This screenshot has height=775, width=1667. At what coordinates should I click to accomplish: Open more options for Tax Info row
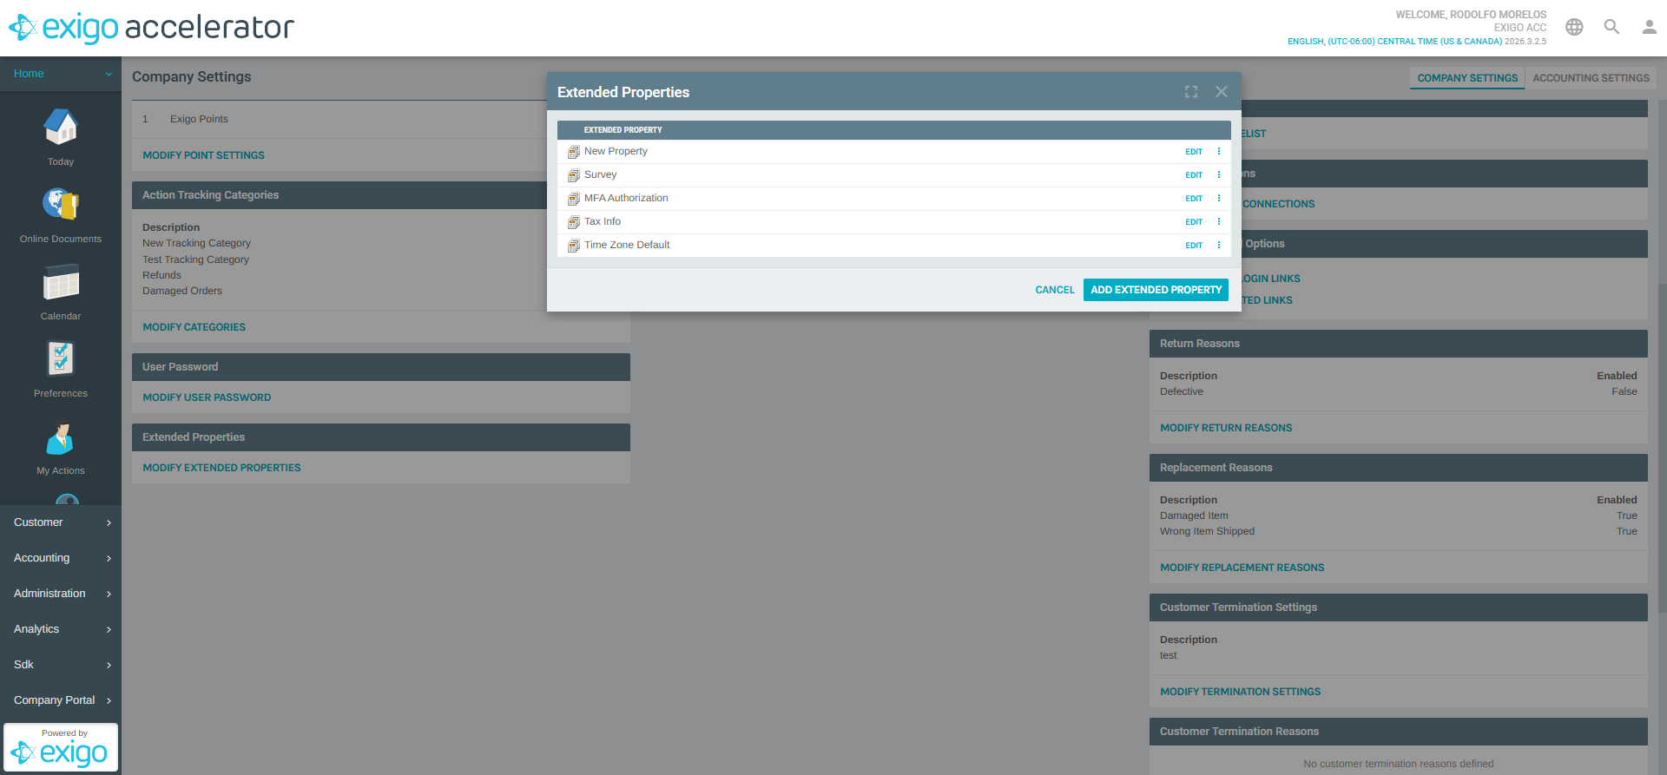coord(1219,222)
